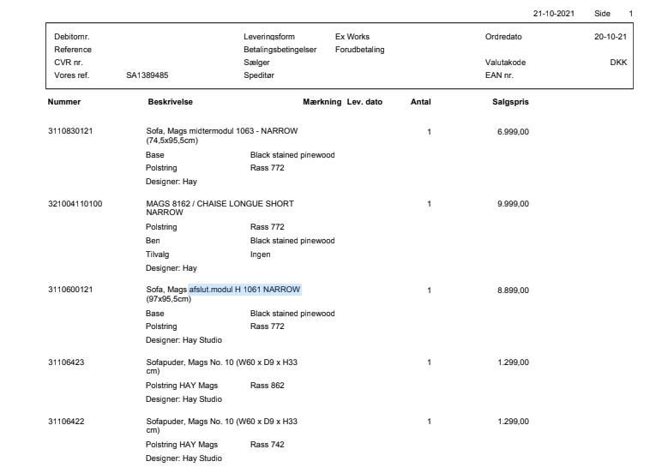
Task: Click the upholstery value "Rass 742"
Action: 267,445
